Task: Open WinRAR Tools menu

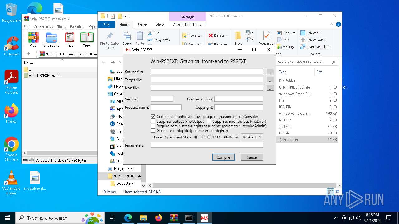Action: pyautogui.click(x=61, y=27)
